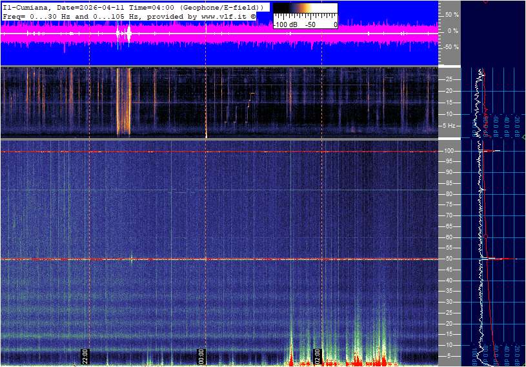Image resolution: width=526 pixels, height=367 pixels.
Task: Click the '85' tick on the E-field axis
Action: (449, 183)
